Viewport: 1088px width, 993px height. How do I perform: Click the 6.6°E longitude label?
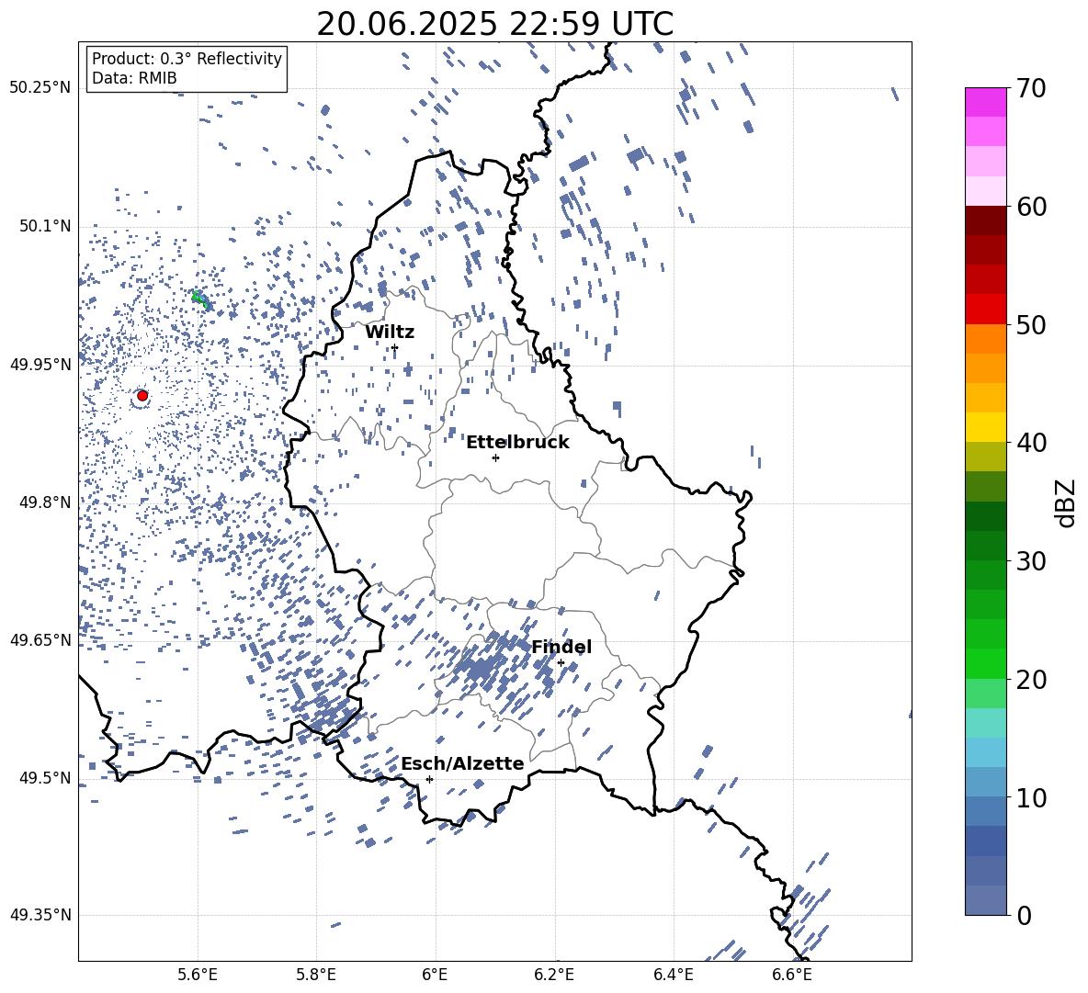pyautogui.click(x=792, y=976)
